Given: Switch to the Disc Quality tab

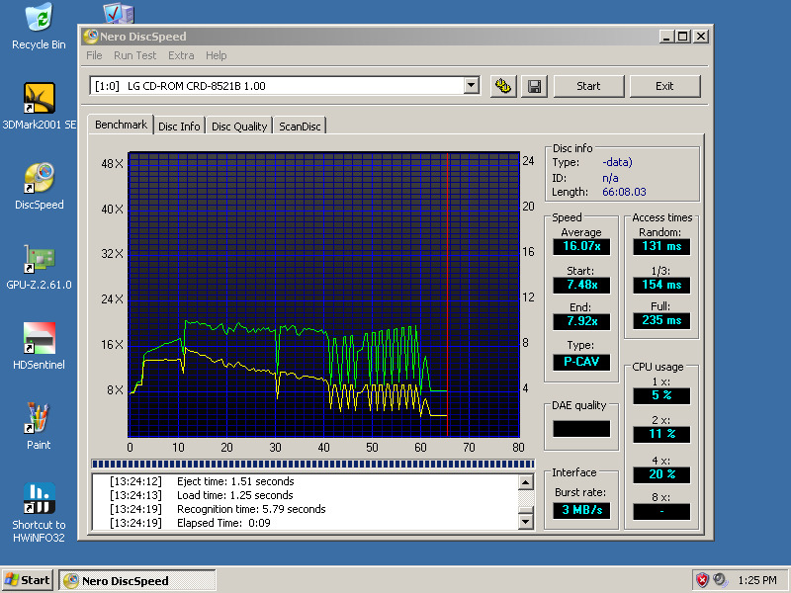Looking at the screenshot, I should pos(239,127).
